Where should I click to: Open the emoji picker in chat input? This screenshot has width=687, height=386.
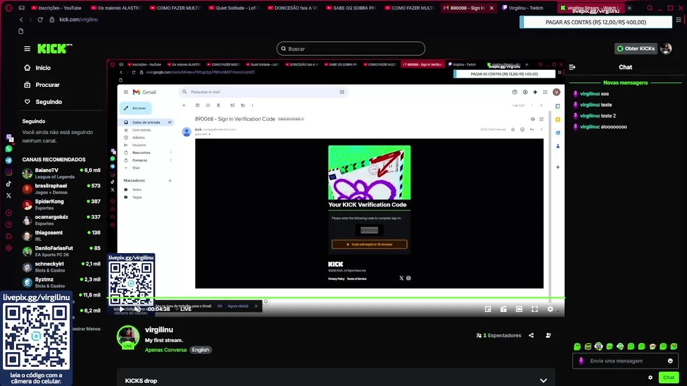tap(670, 361)
